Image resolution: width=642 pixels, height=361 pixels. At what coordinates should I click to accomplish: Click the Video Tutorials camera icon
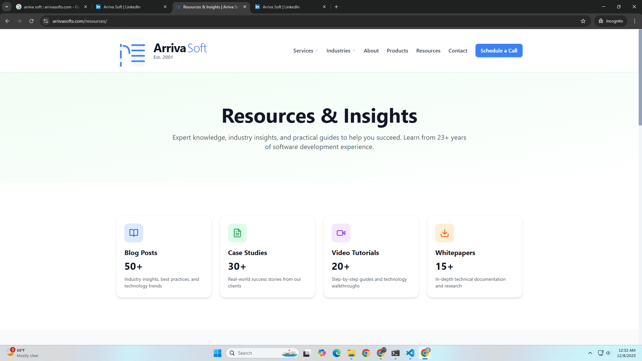coord(341,233)
